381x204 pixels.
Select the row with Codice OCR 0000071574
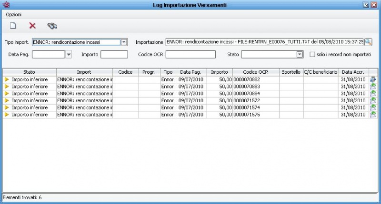[x=256, y=108]
